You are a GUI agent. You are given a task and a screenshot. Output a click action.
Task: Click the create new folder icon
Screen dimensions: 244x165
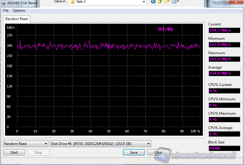click(x=167, y=1)
